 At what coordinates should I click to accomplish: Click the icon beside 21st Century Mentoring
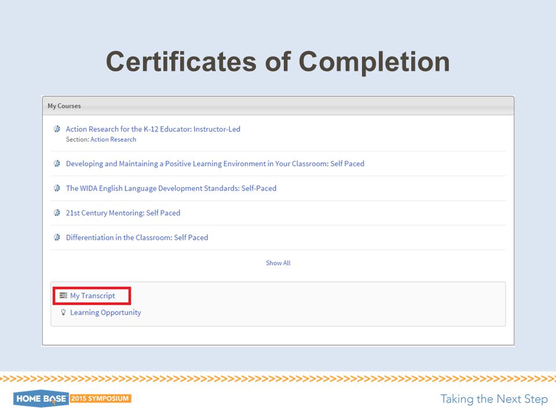click(57, 213)
